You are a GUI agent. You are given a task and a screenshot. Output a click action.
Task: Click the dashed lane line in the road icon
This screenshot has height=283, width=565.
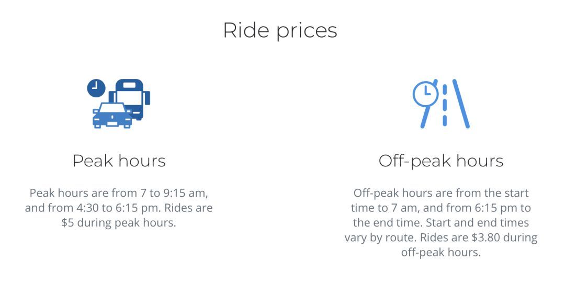445,105
